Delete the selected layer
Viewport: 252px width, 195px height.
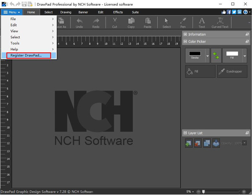tap(198, 143)
